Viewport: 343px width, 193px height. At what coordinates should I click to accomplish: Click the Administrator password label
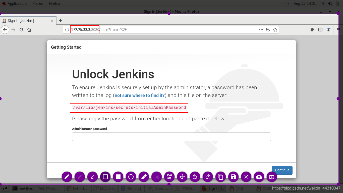click(89, 129)
